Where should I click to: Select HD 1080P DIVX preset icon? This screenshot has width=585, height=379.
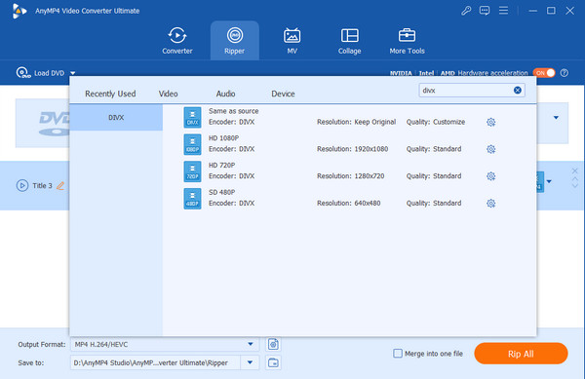click(192, 144)
